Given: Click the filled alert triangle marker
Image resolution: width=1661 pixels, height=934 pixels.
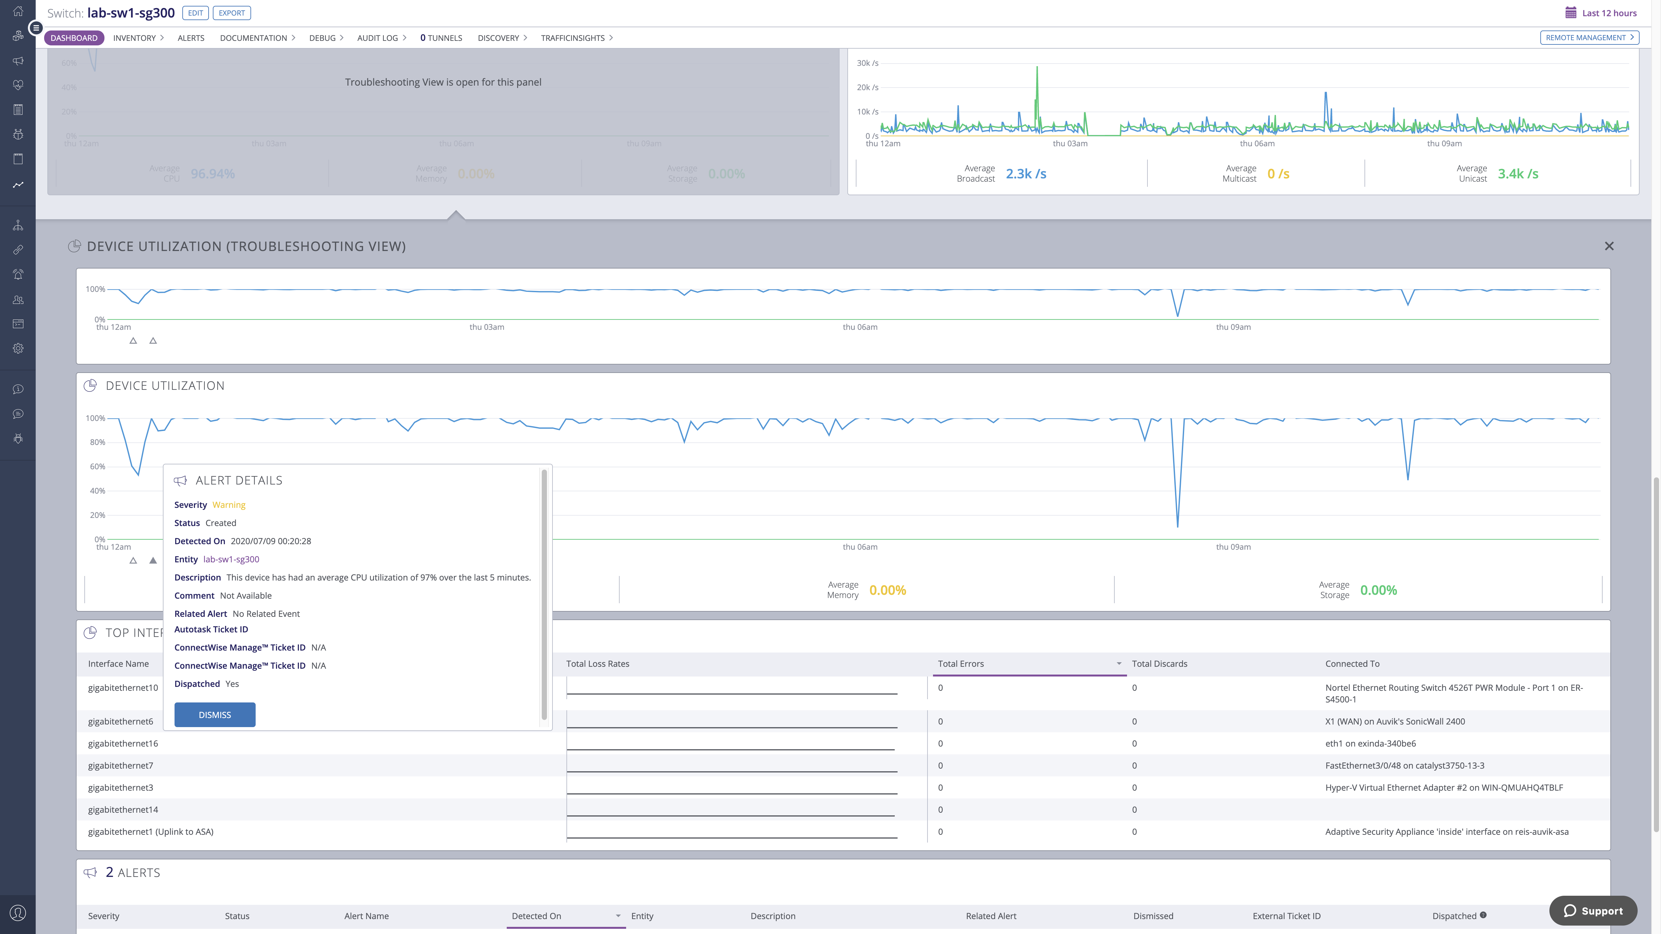Looking at the screenshot, I should (153, 560).
